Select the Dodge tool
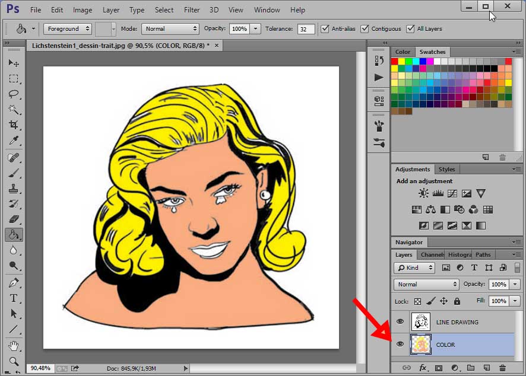The height and width of the screenshot is (376, 526). (14, 266)
